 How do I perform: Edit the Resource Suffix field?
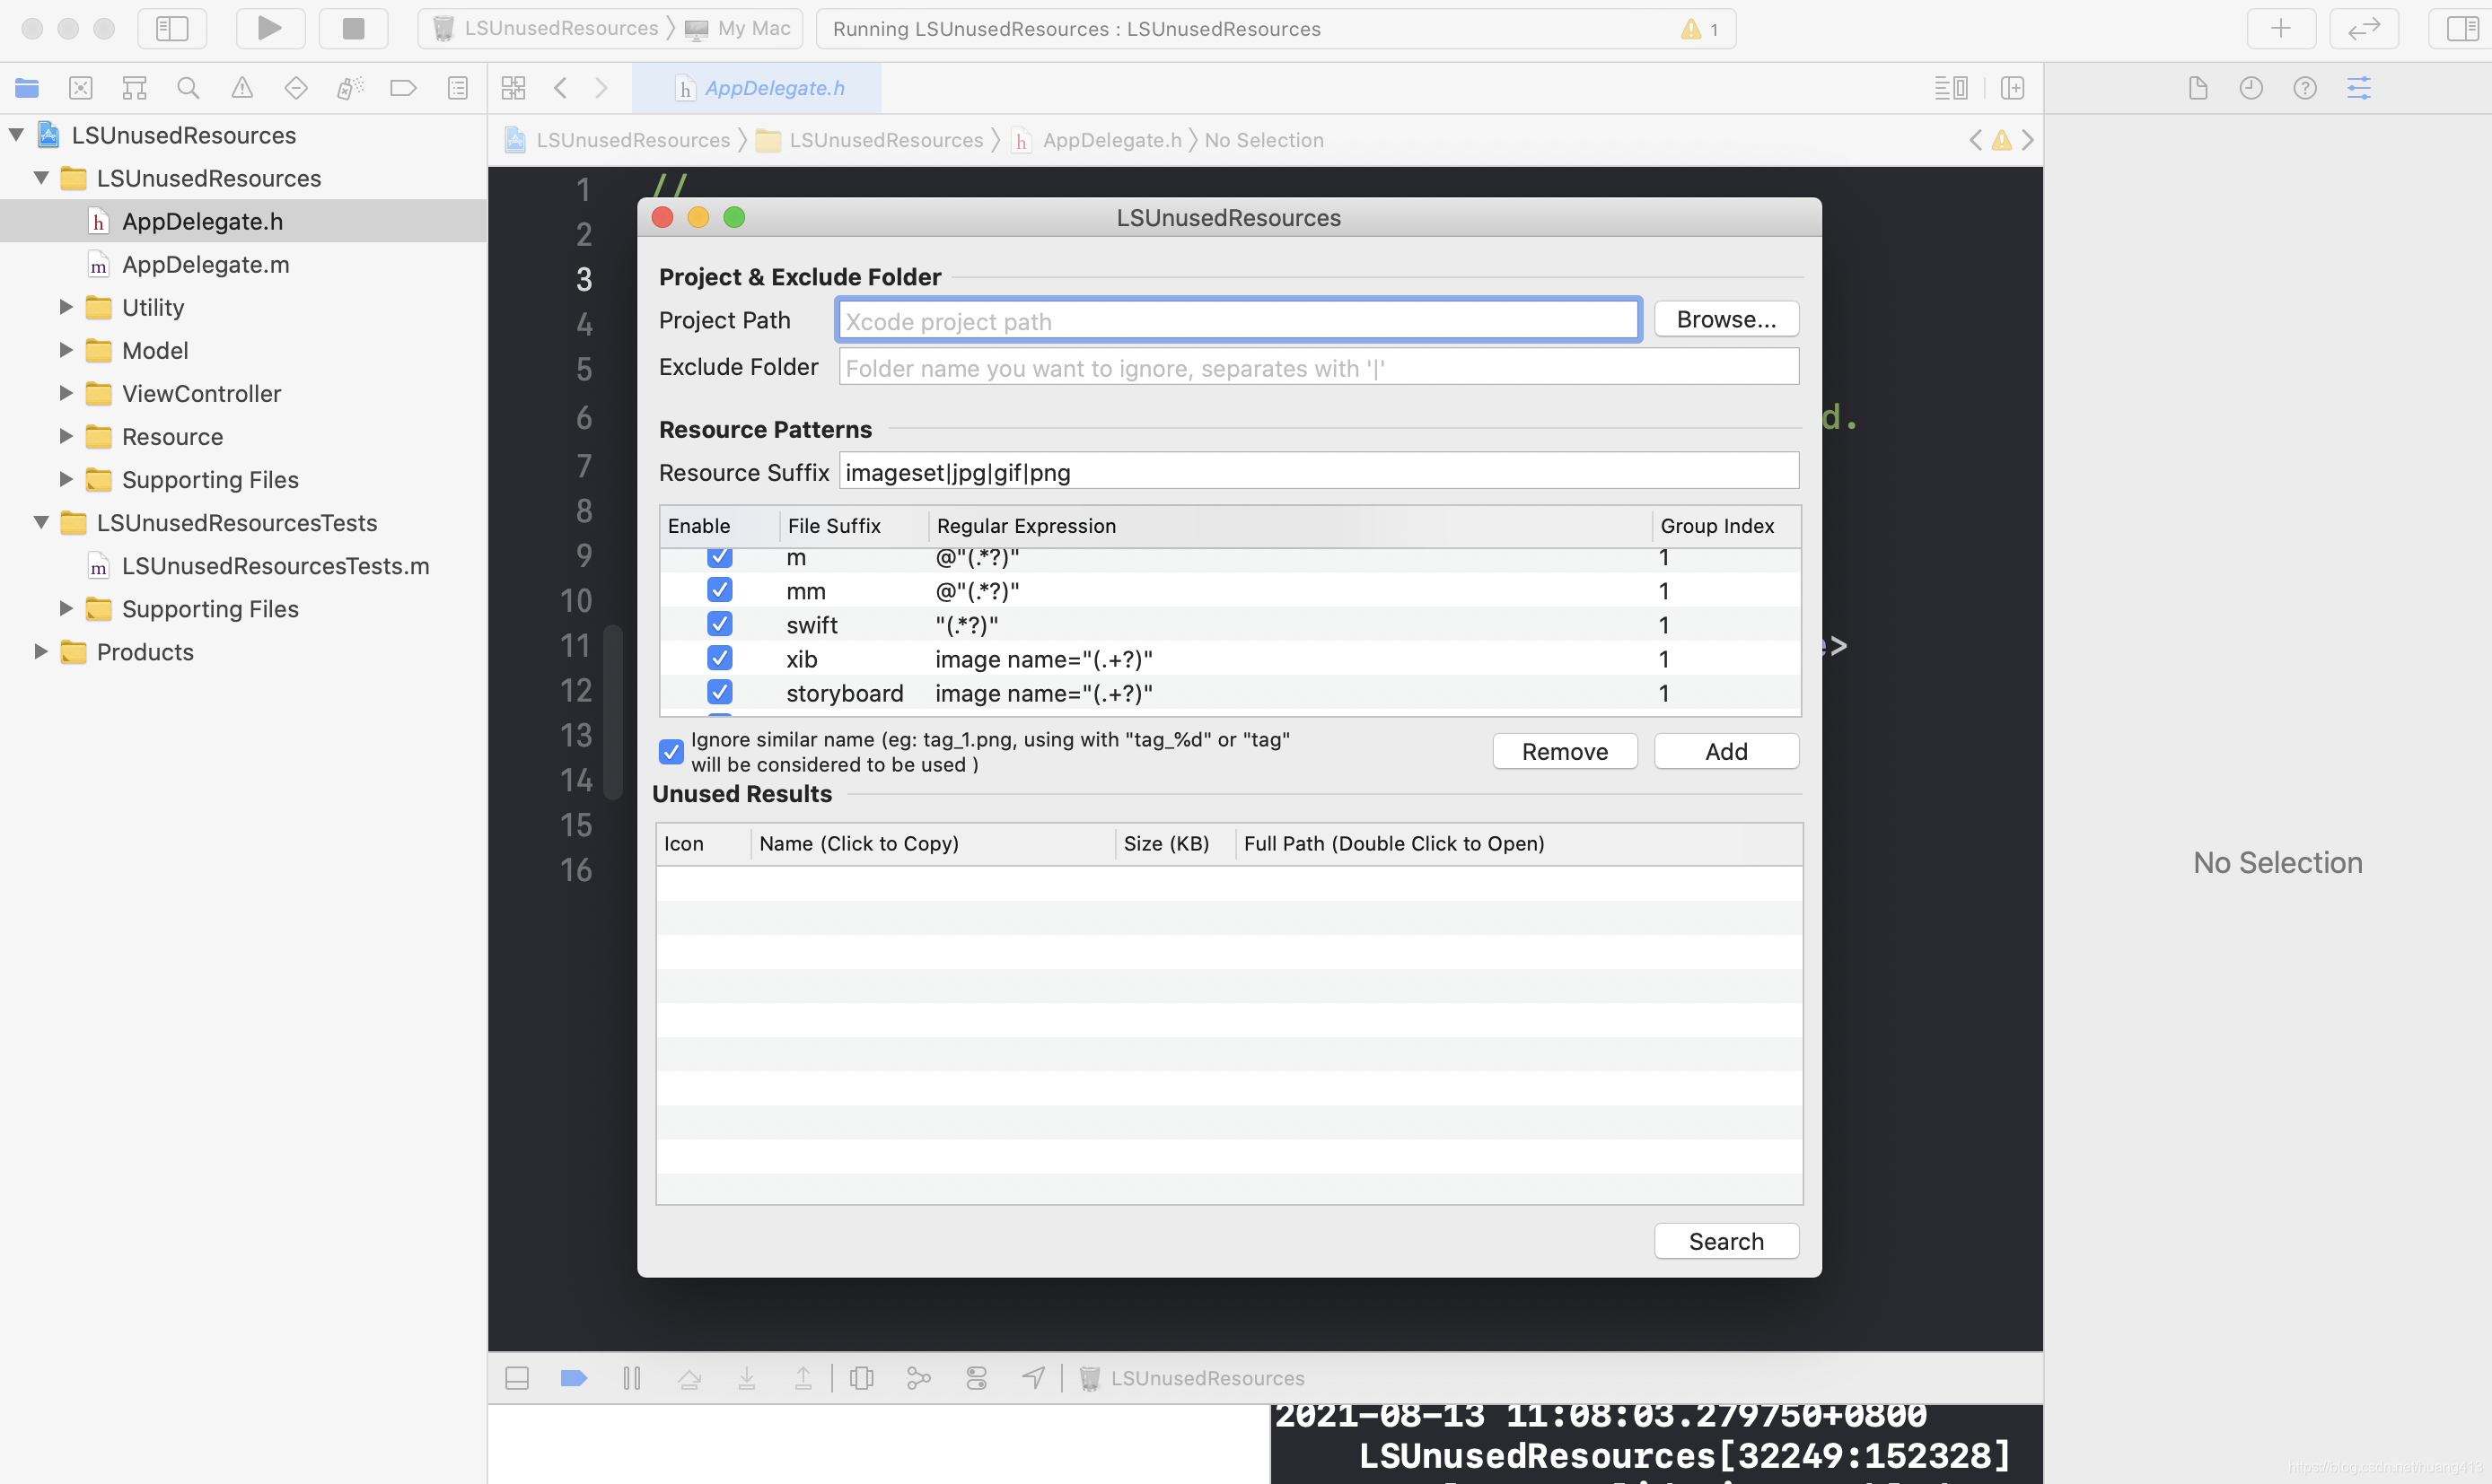pos(1320,471)
